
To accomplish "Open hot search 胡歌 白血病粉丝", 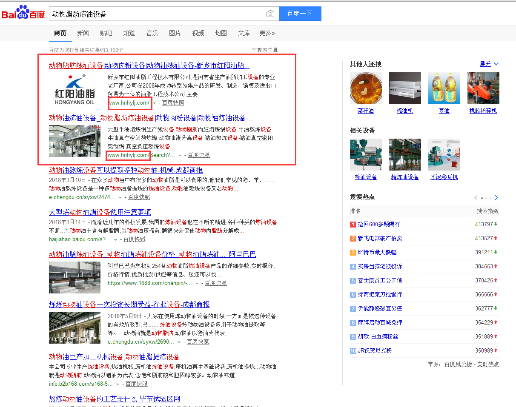I will click(x=378, y=336).
